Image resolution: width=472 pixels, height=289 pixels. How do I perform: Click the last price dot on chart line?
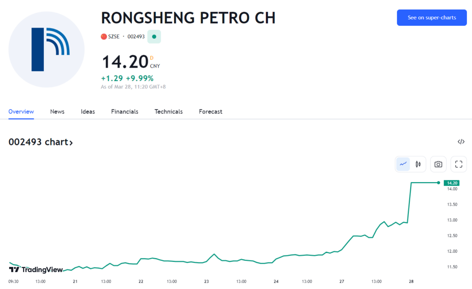[x=439, y=183]
